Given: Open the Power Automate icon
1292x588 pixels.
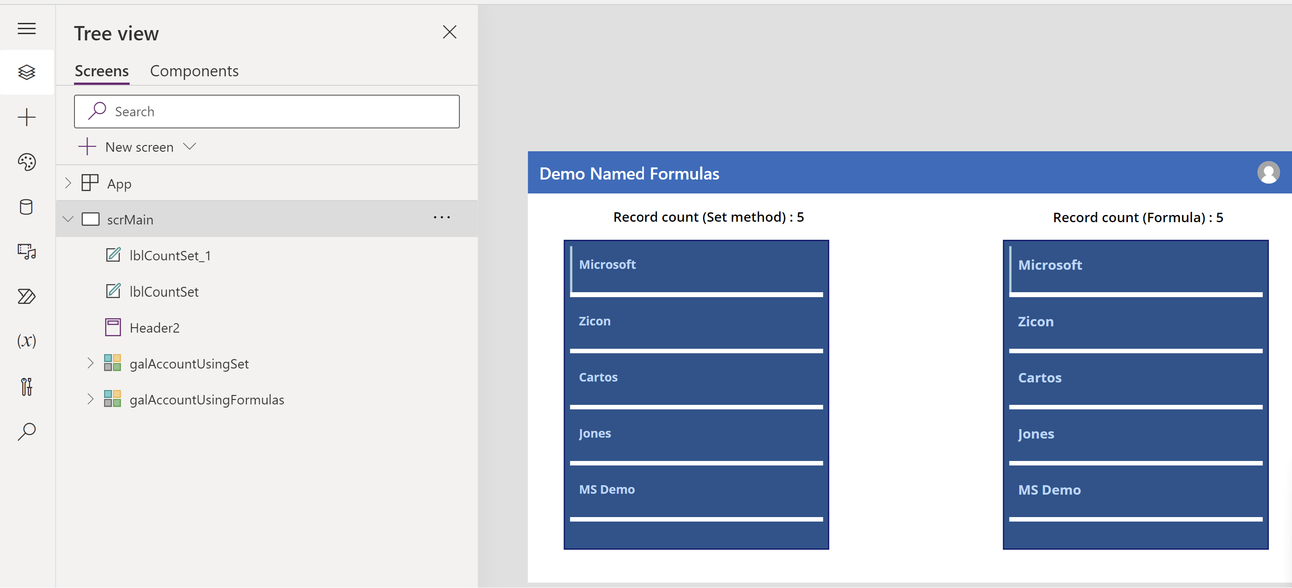Looking at the screenshot, I should coord(26,296).
